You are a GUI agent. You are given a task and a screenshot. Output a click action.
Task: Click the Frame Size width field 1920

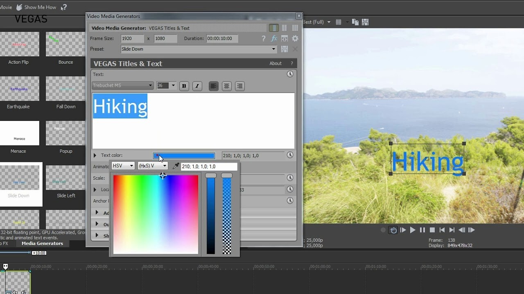click(133, 38)
